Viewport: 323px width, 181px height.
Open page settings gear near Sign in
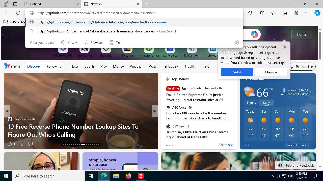pyautogui.click(x=284, y=34)
